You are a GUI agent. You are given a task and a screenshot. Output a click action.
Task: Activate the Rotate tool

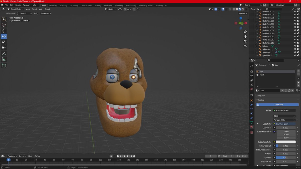pos(4,36)
